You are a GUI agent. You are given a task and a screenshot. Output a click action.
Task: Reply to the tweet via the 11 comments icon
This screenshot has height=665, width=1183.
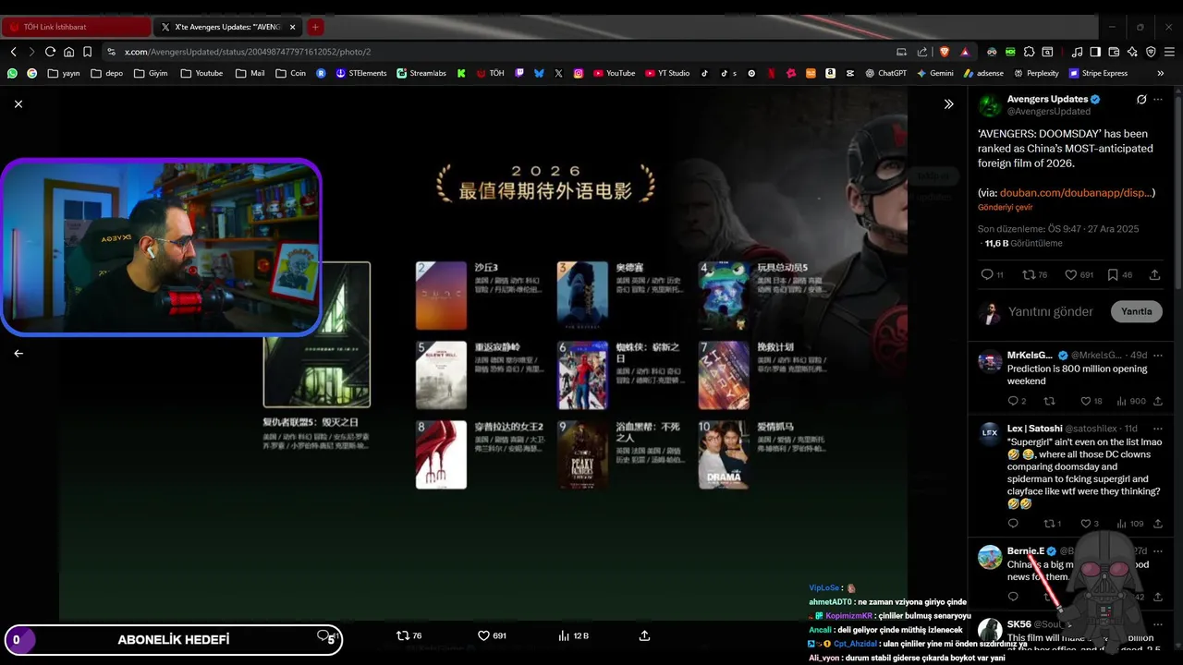click(992, 274)
